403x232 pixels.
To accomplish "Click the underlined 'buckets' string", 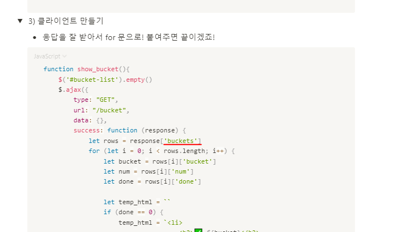I will point(182,141).
